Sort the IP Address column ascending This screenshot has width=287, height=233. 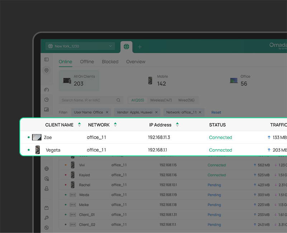(178, 123)
